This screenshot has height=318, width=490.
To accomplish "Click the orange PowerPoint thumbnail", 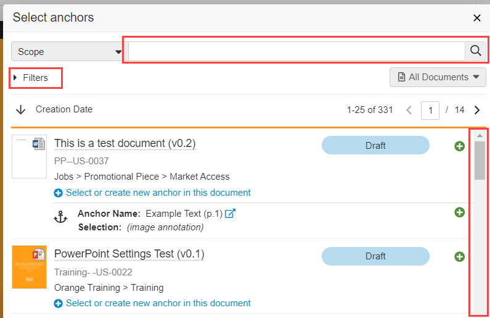I will 29,267.
